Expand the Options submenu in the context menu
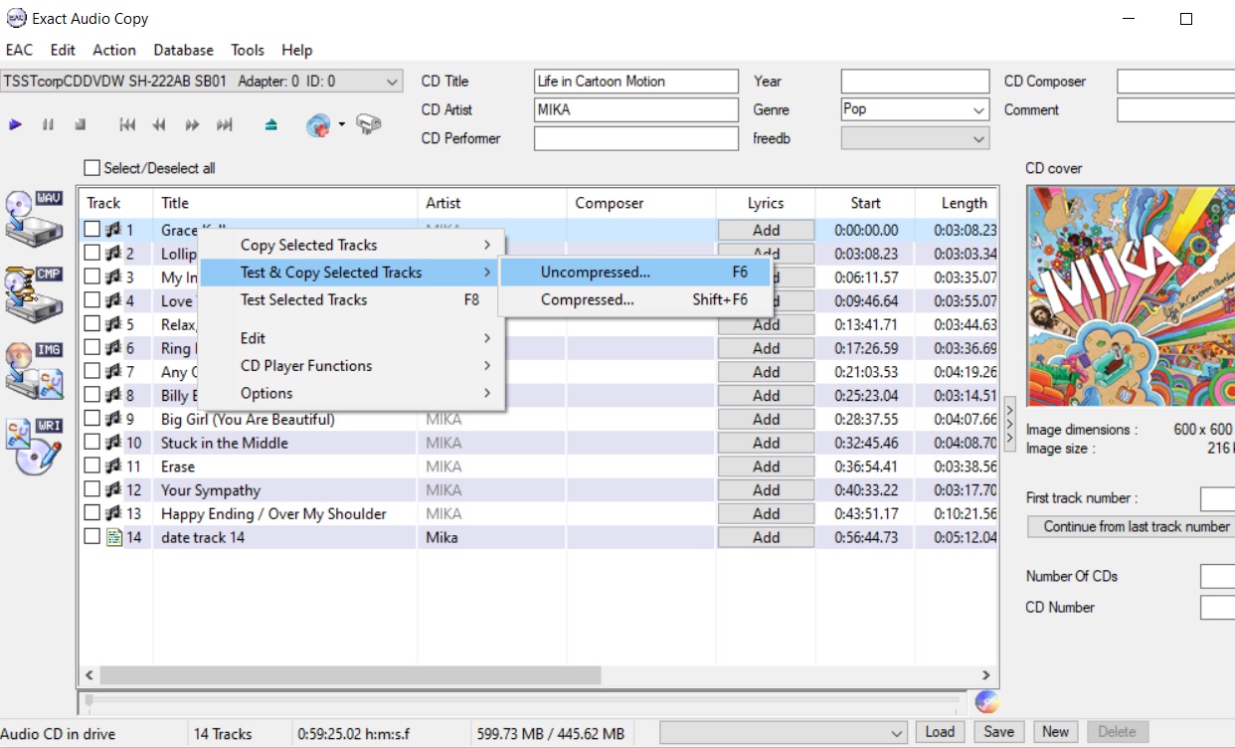This screenshot has height=748, width=1235. pyautogui.click(x=353, y=393)
